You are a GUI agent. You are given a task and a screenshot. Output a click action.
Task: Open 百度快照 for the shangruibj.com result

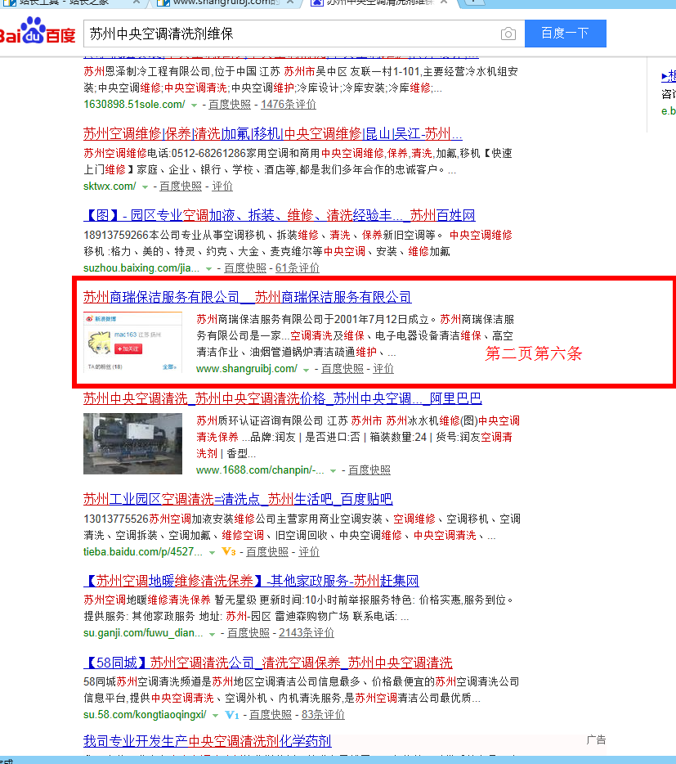click(342, 369)
